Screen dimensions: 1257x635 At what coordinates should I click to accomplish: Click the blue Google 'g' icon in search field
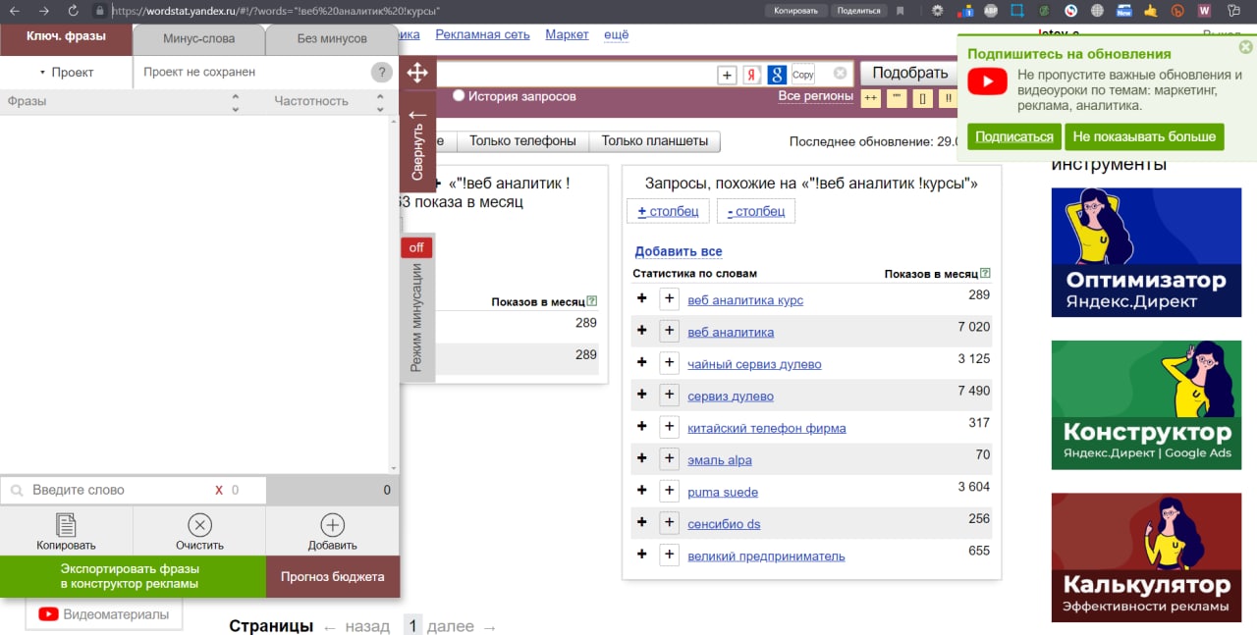pyautogui.click(x=777, y=75)
